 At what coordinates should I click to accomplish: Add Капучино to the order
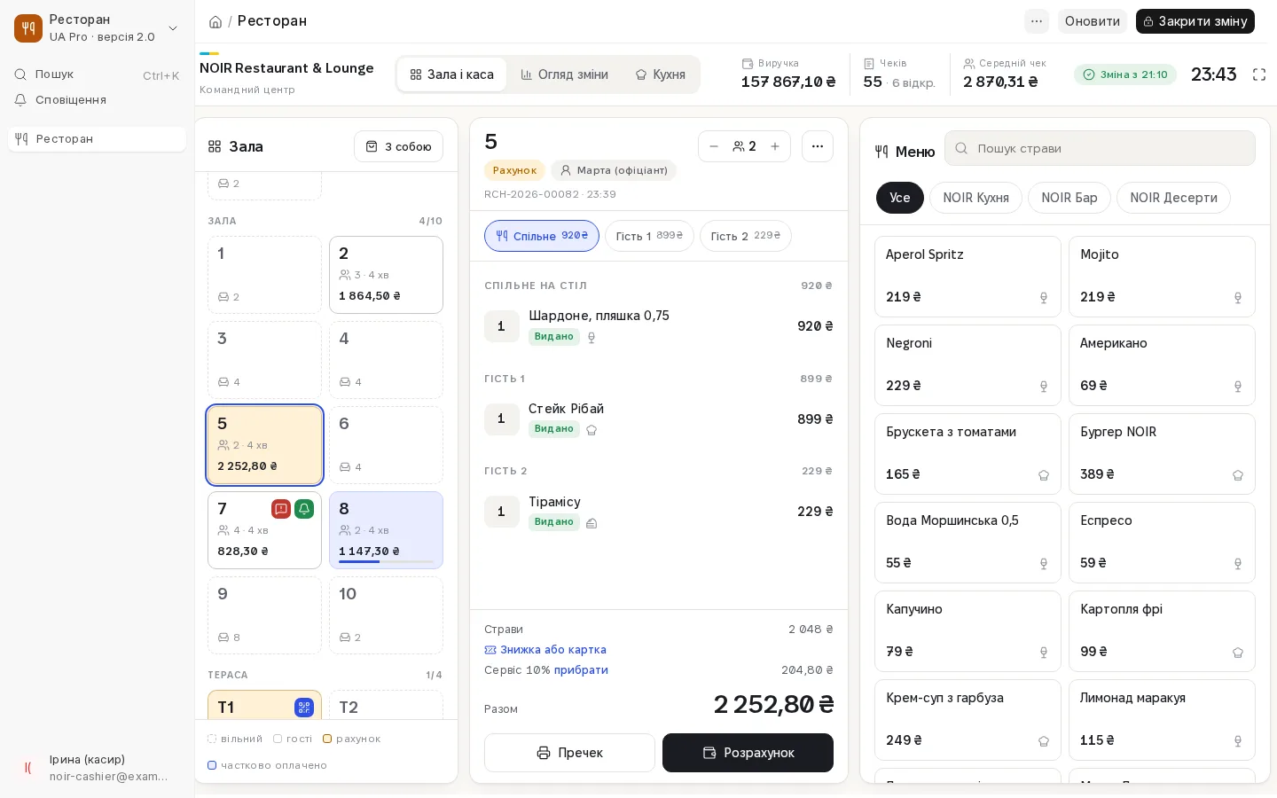click(968, 631)
